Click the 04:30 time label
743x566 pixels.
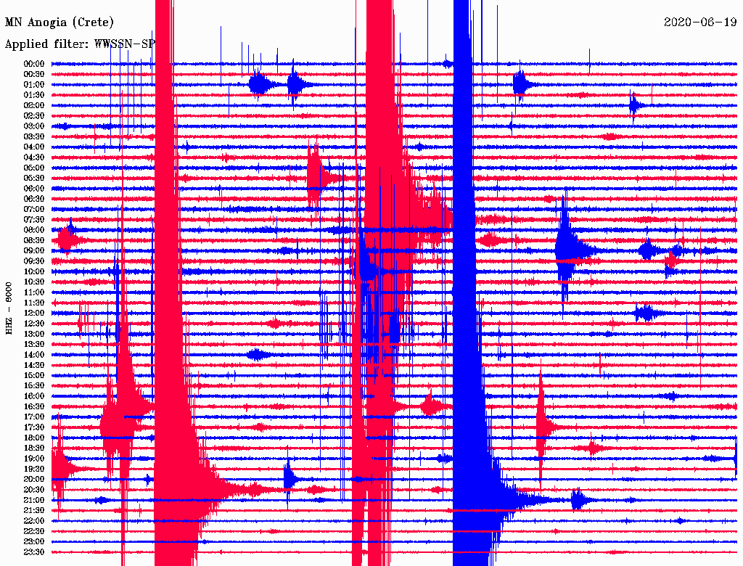34,157
